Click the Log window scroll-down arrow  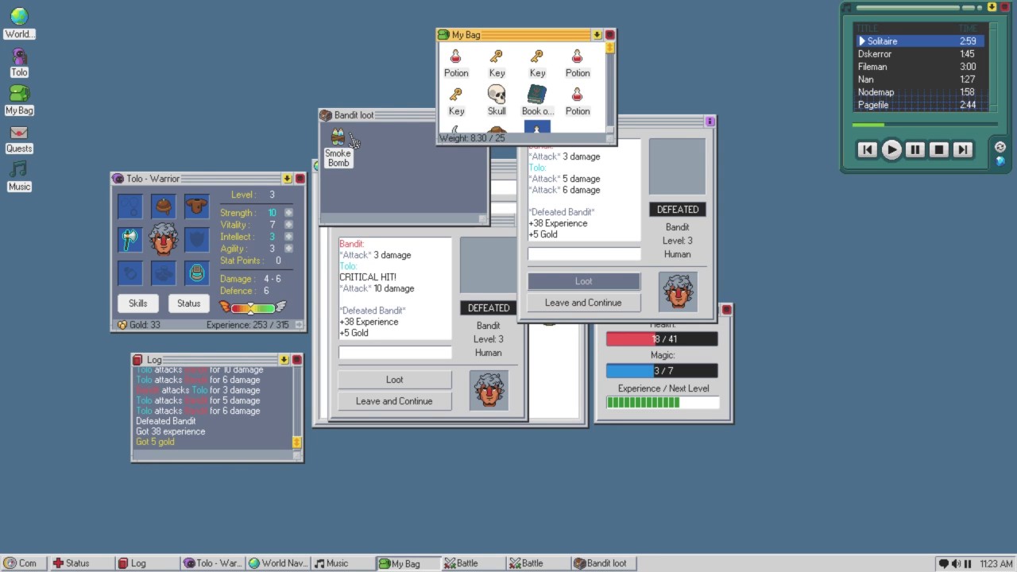pos(297,442)
